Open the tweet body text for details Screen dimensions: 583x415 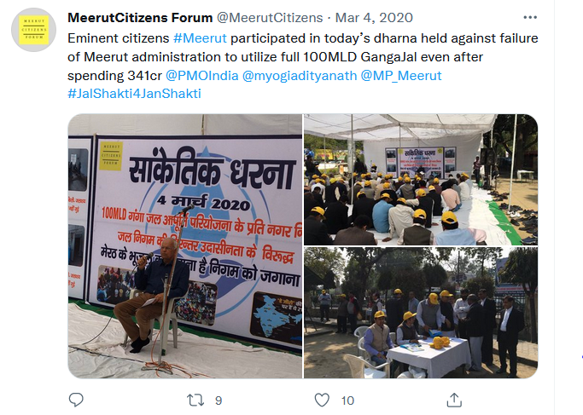(x=303, y=66)
